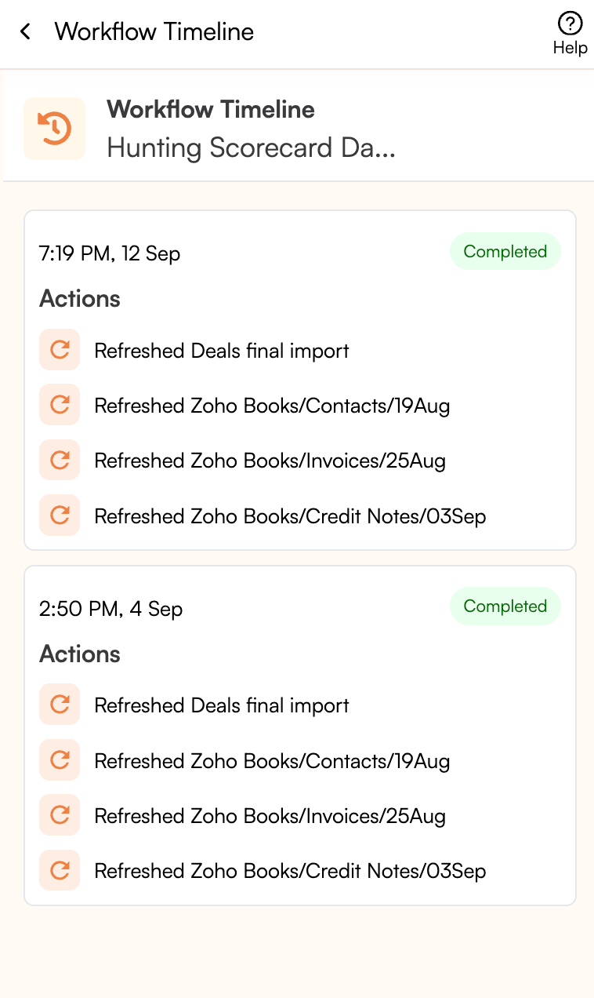The image size is (594, 998).
Task: Click refresh icon for Deals final import, 12 Sep
Action: click(60, 350)
